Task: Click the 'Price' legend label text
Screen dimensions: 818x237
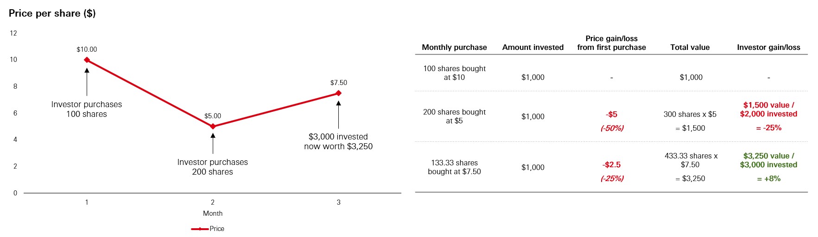Action: pos(217,229)
